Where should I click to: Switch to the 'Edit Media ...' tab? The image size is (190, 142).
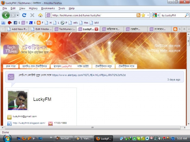[x=41, y=29]
